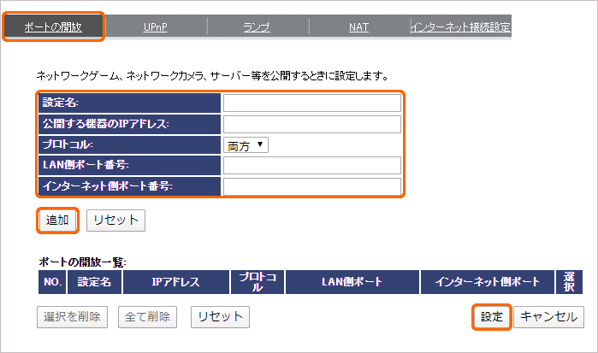Switch to the UPnP tab
This screenshot has width=598, height=353.
[155, 26]
